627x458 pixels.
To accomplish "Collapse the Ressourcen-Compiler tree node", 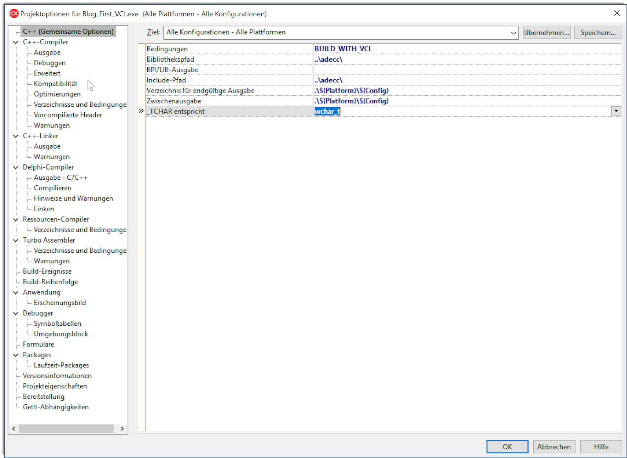I will (x=16, y=219).
